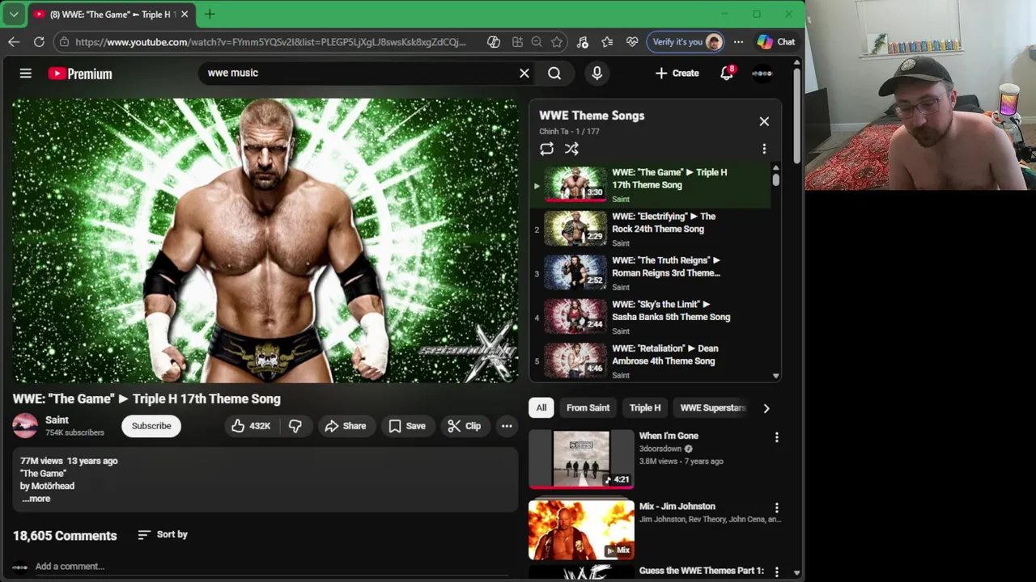Open the YouTube hamburger guide menu

click(26, 74)
